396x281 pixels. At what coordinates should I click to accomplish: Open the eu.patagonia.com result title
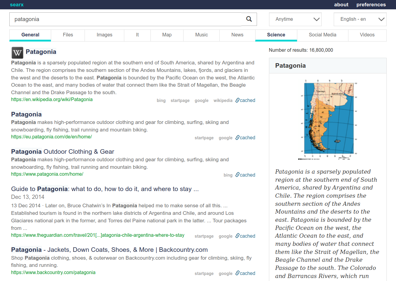(x=26, y=114)
